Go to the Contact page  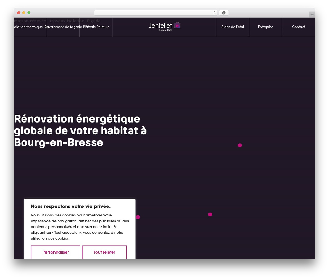(x=298, y=27)
